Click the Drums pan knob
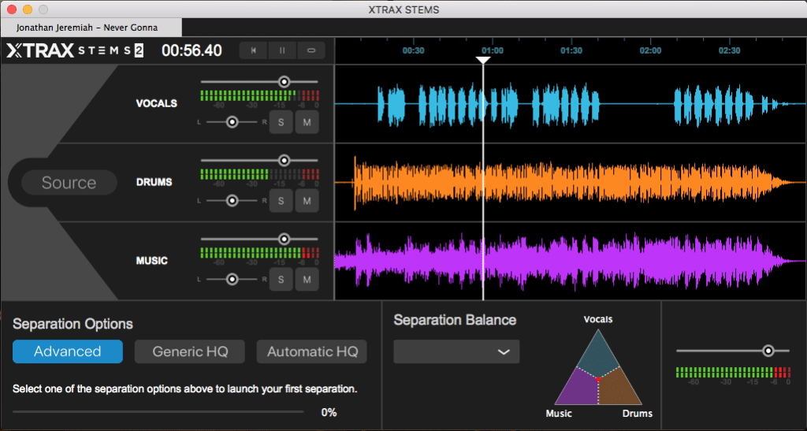This screenshot has height=431, width=807. tap(232, 201)
